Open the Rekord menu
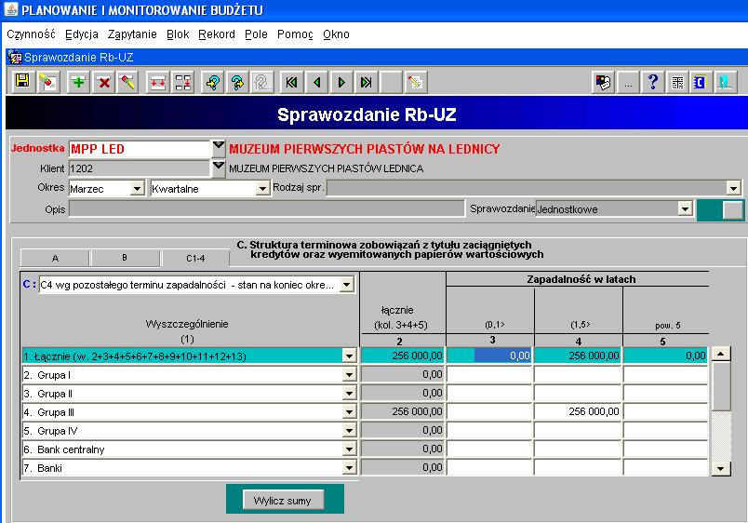 217,34
